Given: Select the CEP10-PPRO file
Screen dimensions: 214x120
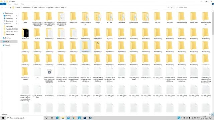Looking at the screenshot, I should 194,73.
